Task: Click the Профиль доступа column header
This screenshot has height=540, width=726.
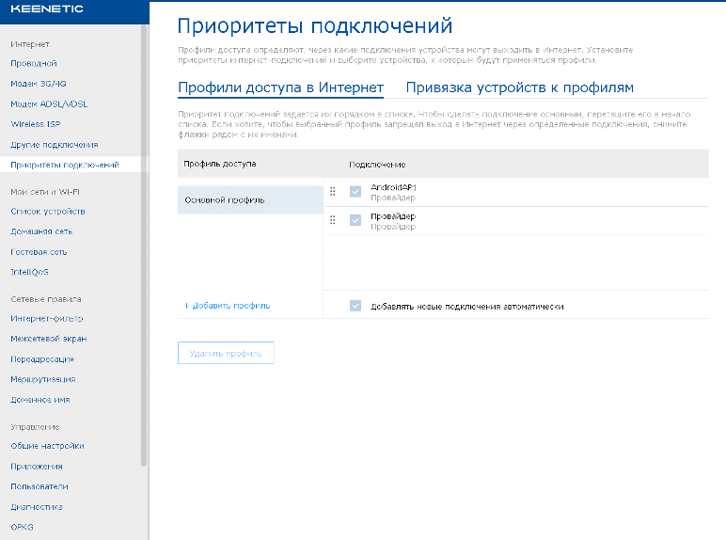Action: [220, 164]
